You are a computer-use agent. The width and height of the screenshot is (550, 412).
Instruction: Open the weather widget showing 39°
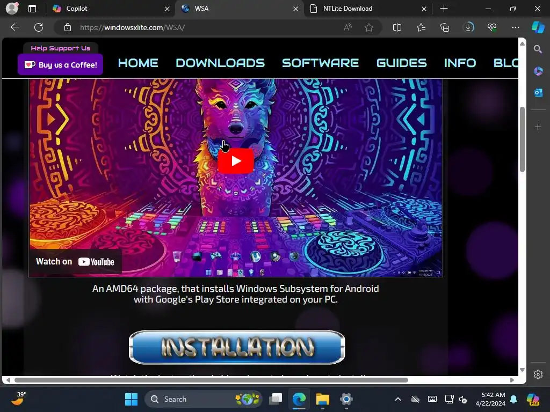pos(19,399)
